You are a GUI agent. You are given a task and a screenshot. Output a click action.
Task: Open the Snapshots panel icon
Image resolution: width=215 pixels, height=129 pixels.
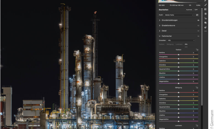[206, 23]
